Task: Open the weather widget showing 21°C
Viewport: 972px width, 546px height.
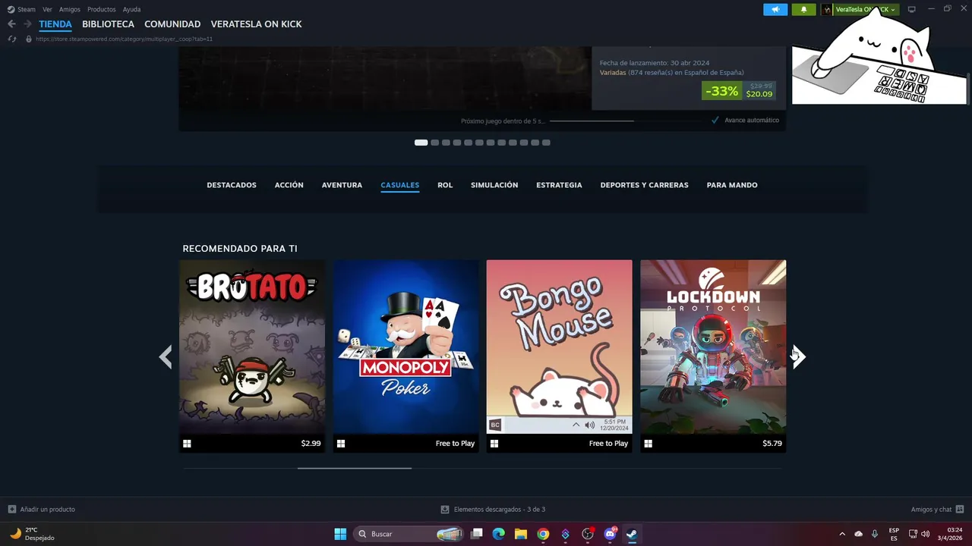Action: pyautogui.click(x=31, y=534)
